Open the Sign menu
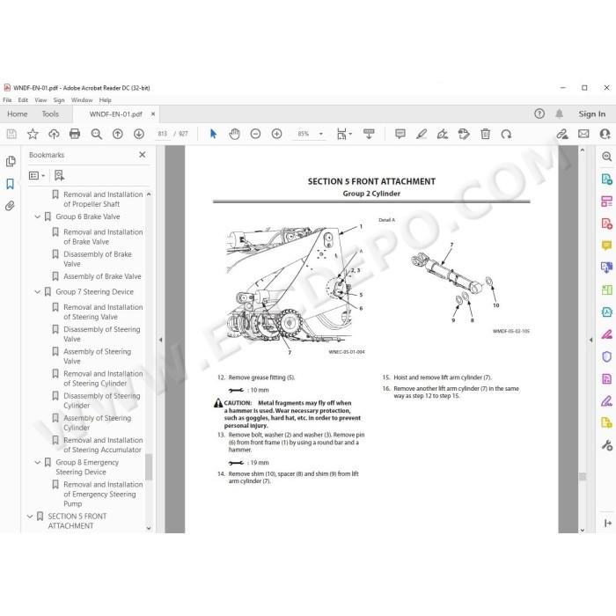The image size is (616, 616). coord(59,100)
